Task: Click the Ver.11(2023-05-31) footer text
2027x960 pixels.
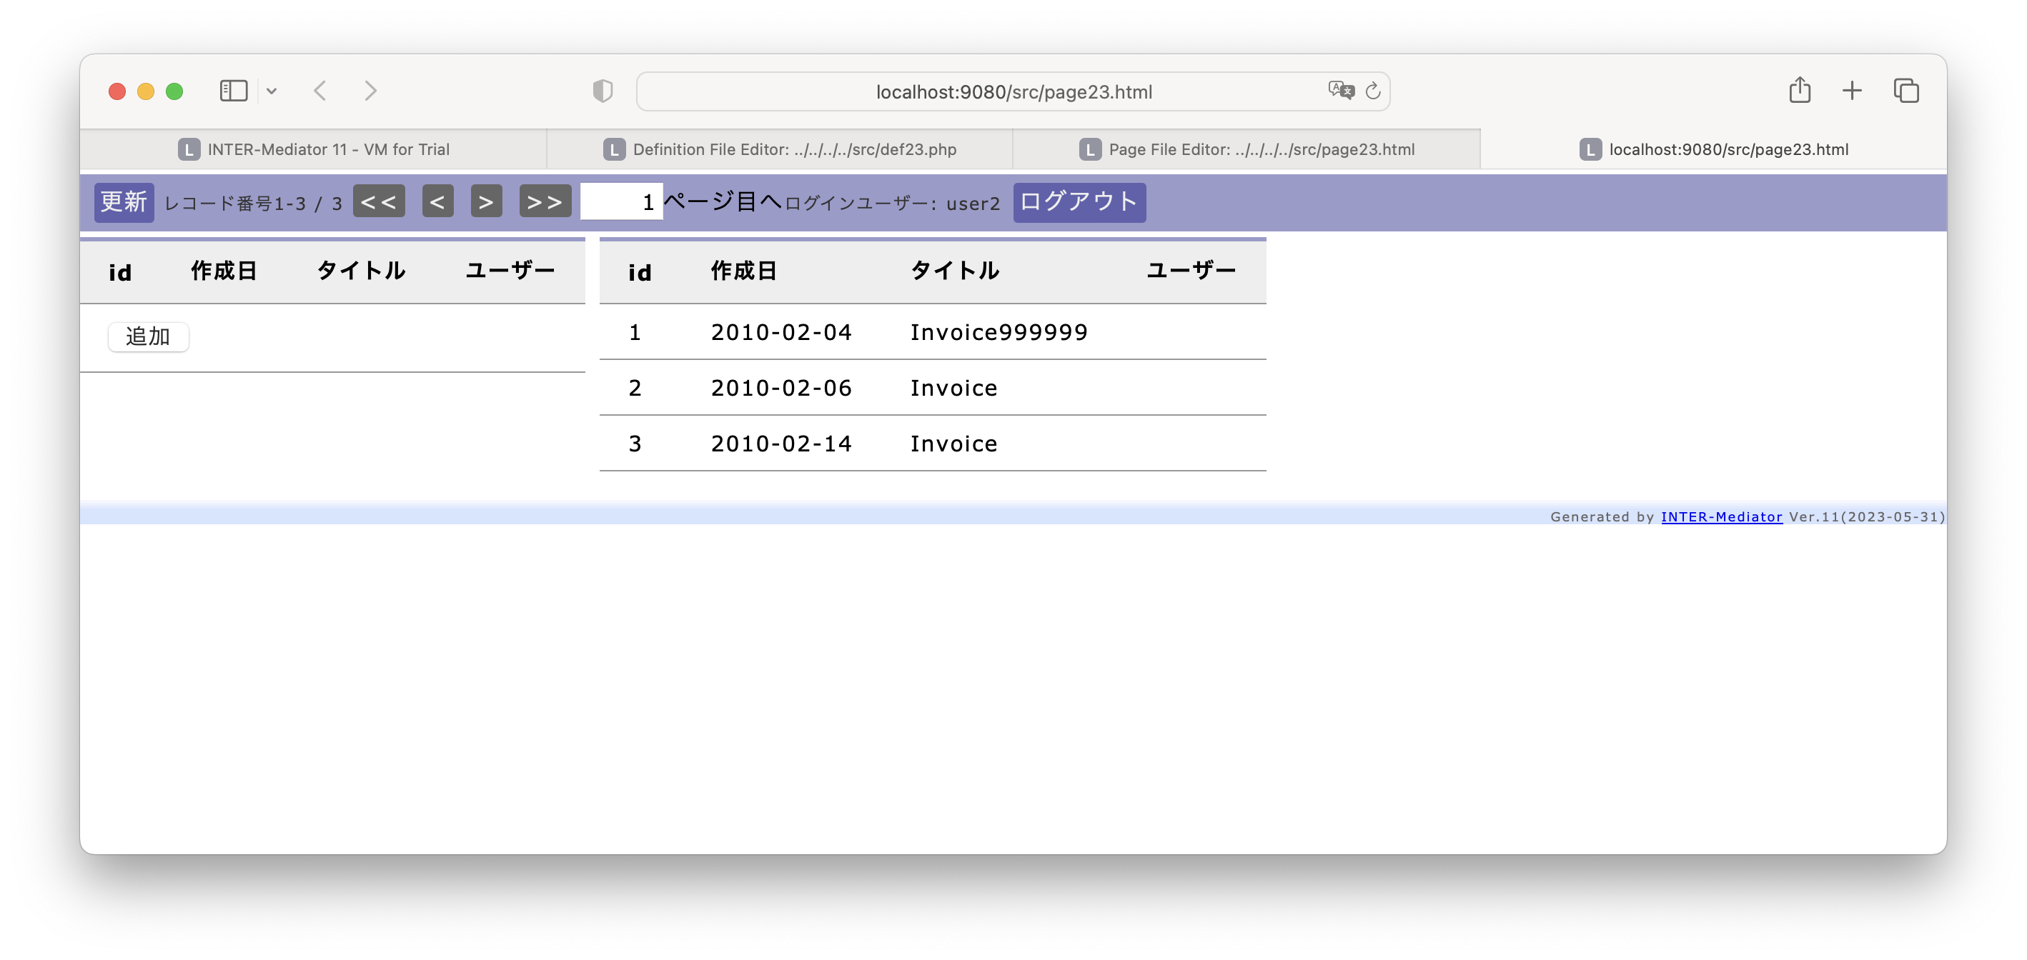Action: 1866,516
